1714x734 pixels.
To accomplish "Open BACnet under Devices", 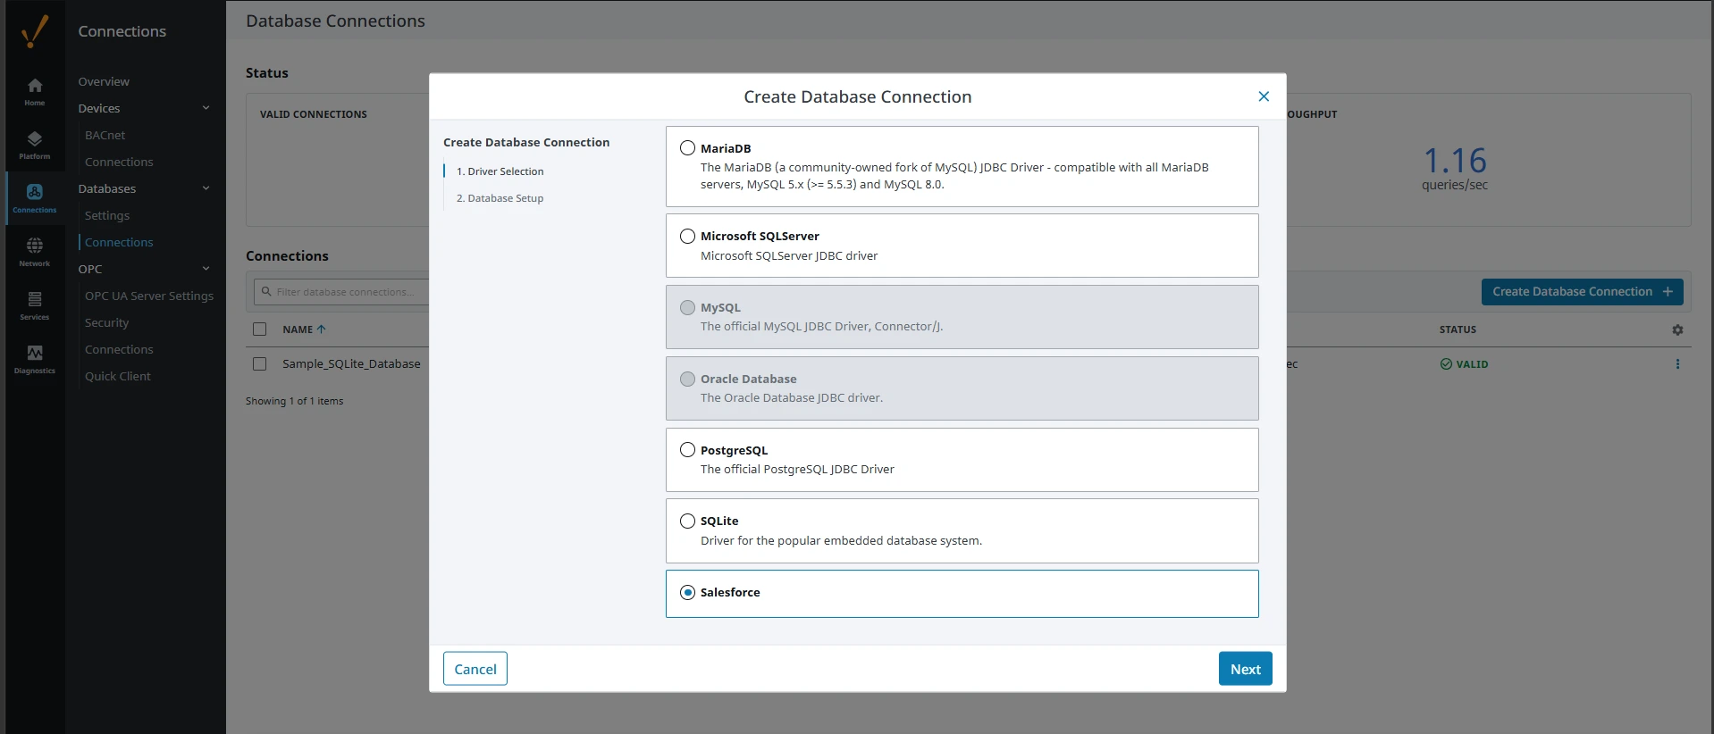I will tap(105, 135).
